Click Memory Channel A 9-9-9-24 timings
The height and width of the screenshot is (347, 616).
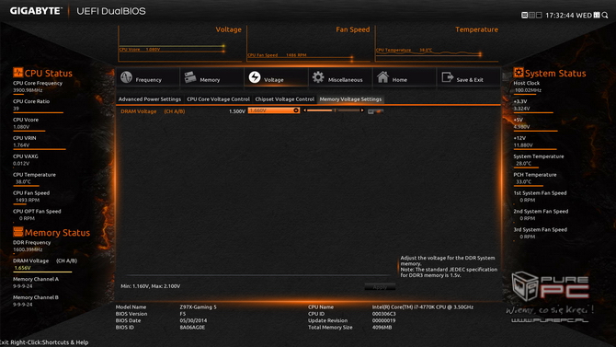35,283
